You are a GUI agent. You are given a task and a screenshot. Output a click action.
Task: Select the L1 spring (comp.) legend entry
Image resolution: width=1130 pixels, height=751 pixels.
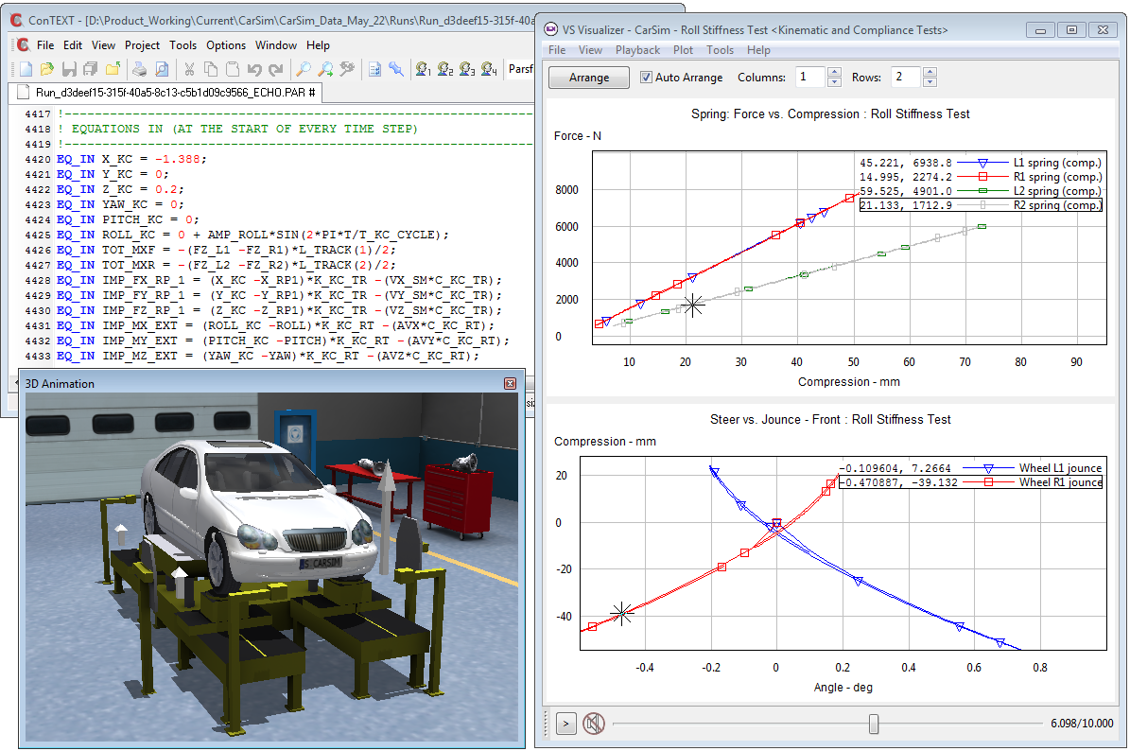point(981,163)
